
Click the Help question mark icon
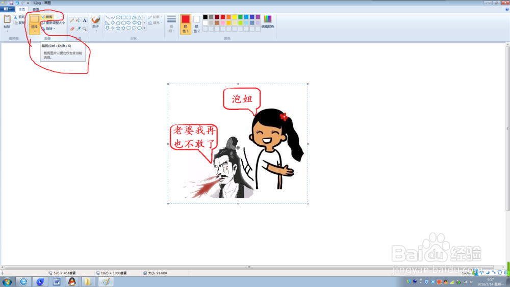point(507,9)
